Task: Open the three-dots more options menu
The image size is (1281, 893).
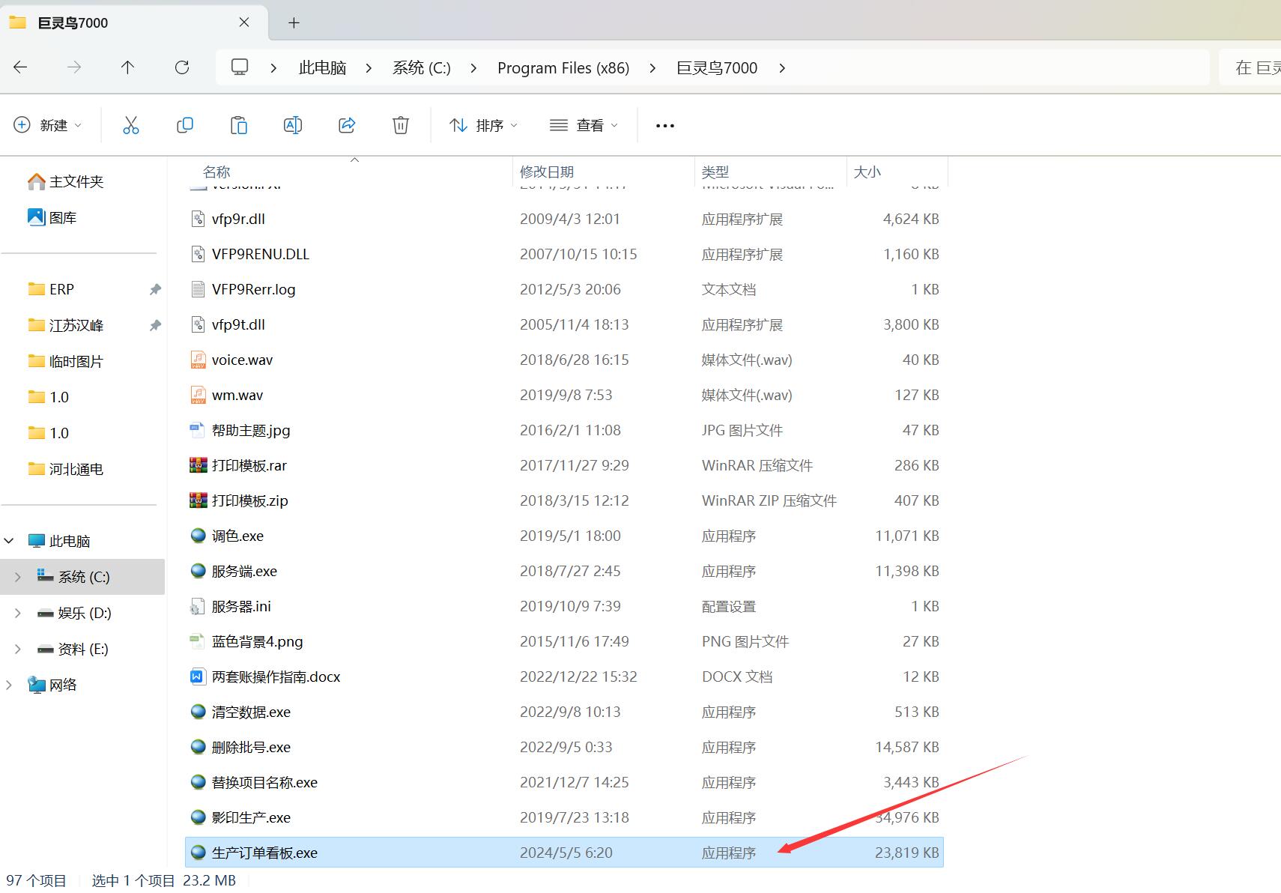Action: click(664, 126)
